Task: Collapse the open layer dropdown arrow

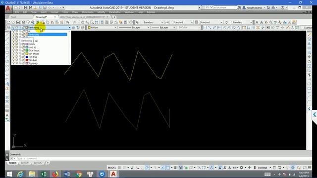Action: pos(69,28)
